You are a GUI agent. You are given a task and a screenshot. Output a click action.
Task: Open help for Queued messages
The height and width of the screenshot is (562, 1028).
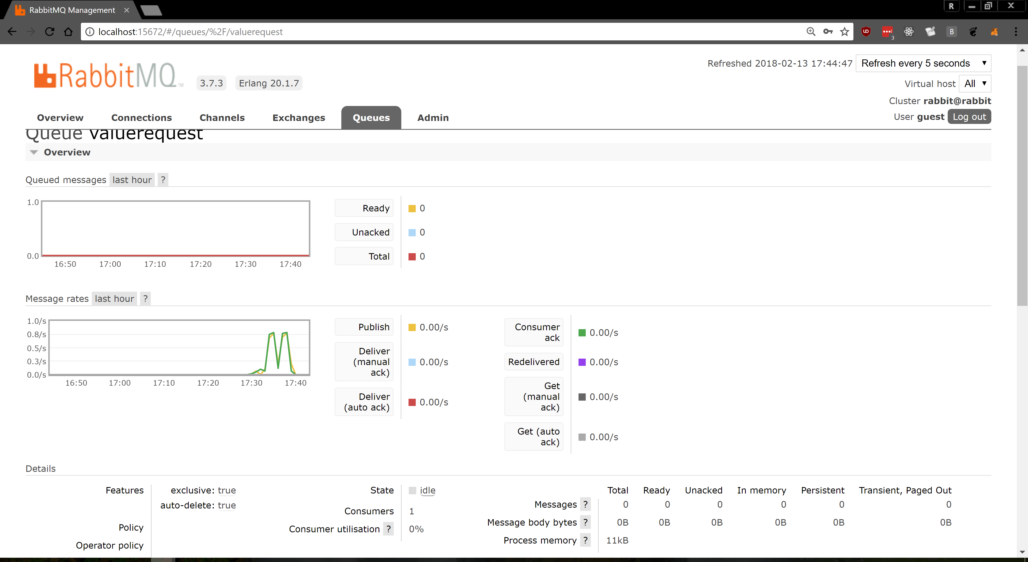[x=163, y=180]
